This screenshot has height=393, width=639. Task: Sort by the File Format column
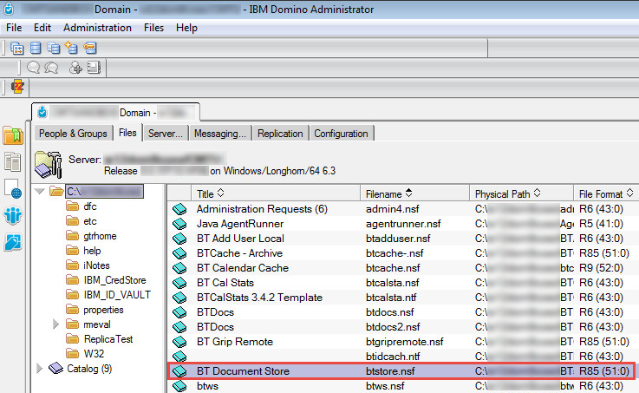(x=606, y=193)
